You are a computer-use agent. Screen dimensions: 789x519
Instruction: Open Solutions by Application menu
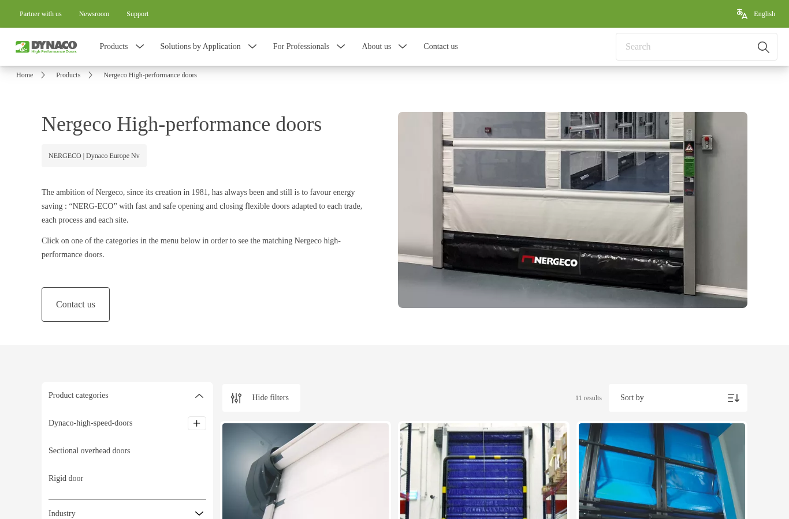[x=209, y=47]
